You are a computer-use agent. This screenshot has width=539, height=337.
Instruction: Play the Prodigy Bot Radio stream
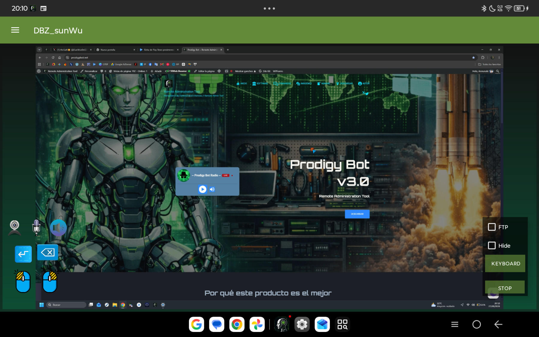(203, 189)
